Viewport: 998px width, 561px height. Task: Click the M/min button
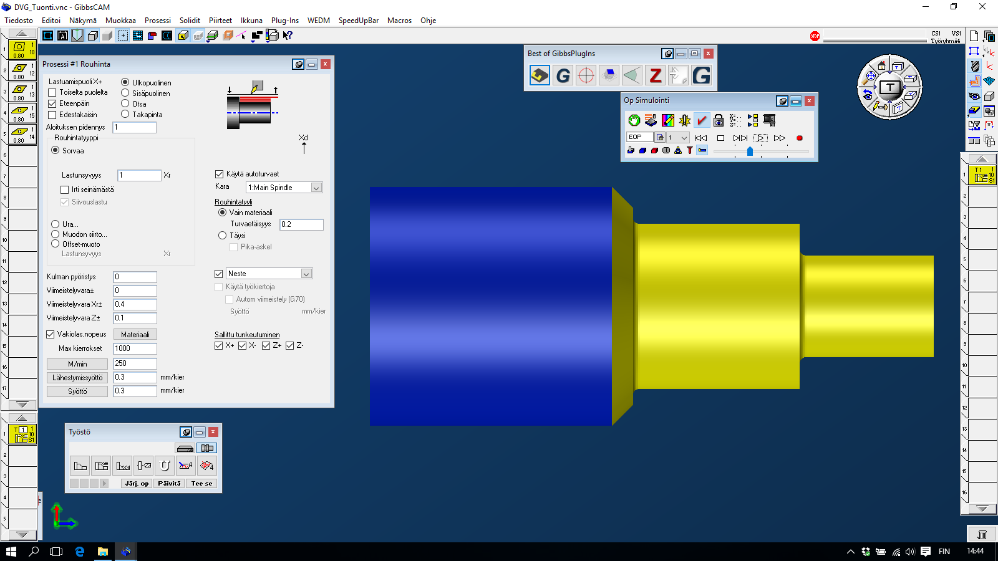coord(77,364)
